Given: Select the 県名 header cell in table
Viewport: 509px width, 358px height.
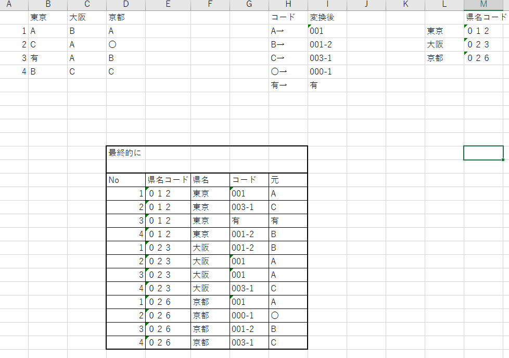Looking at the screenshot, I should click(x=210, y=180).
